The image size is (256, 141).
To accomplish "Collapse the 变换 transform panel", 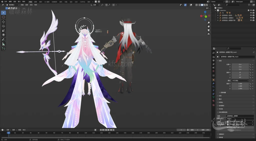I will pyautogui.click(x=220, y=61).
